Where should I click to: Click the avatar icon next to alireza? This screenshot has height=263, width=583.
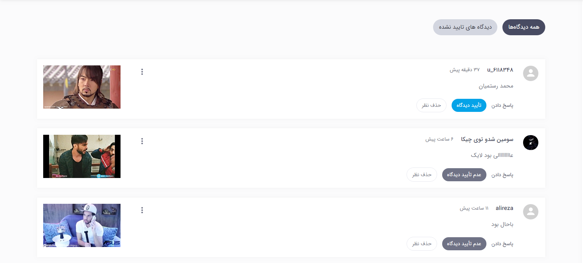(530, 212)
